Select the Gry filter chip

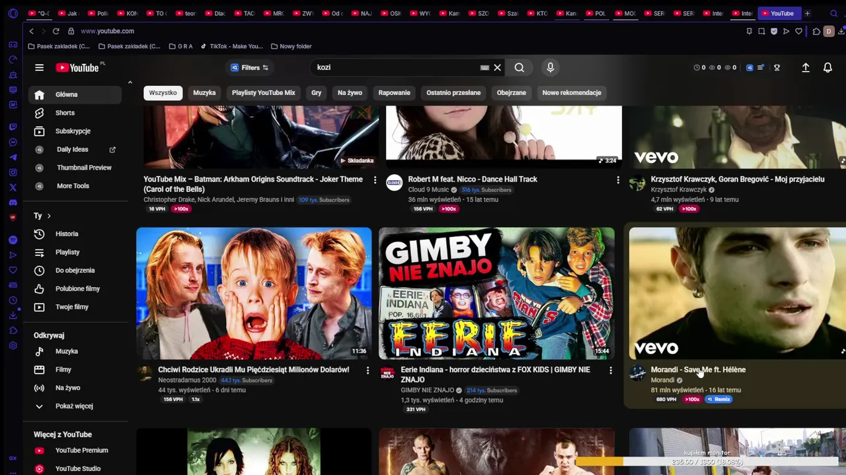(316, 93)
